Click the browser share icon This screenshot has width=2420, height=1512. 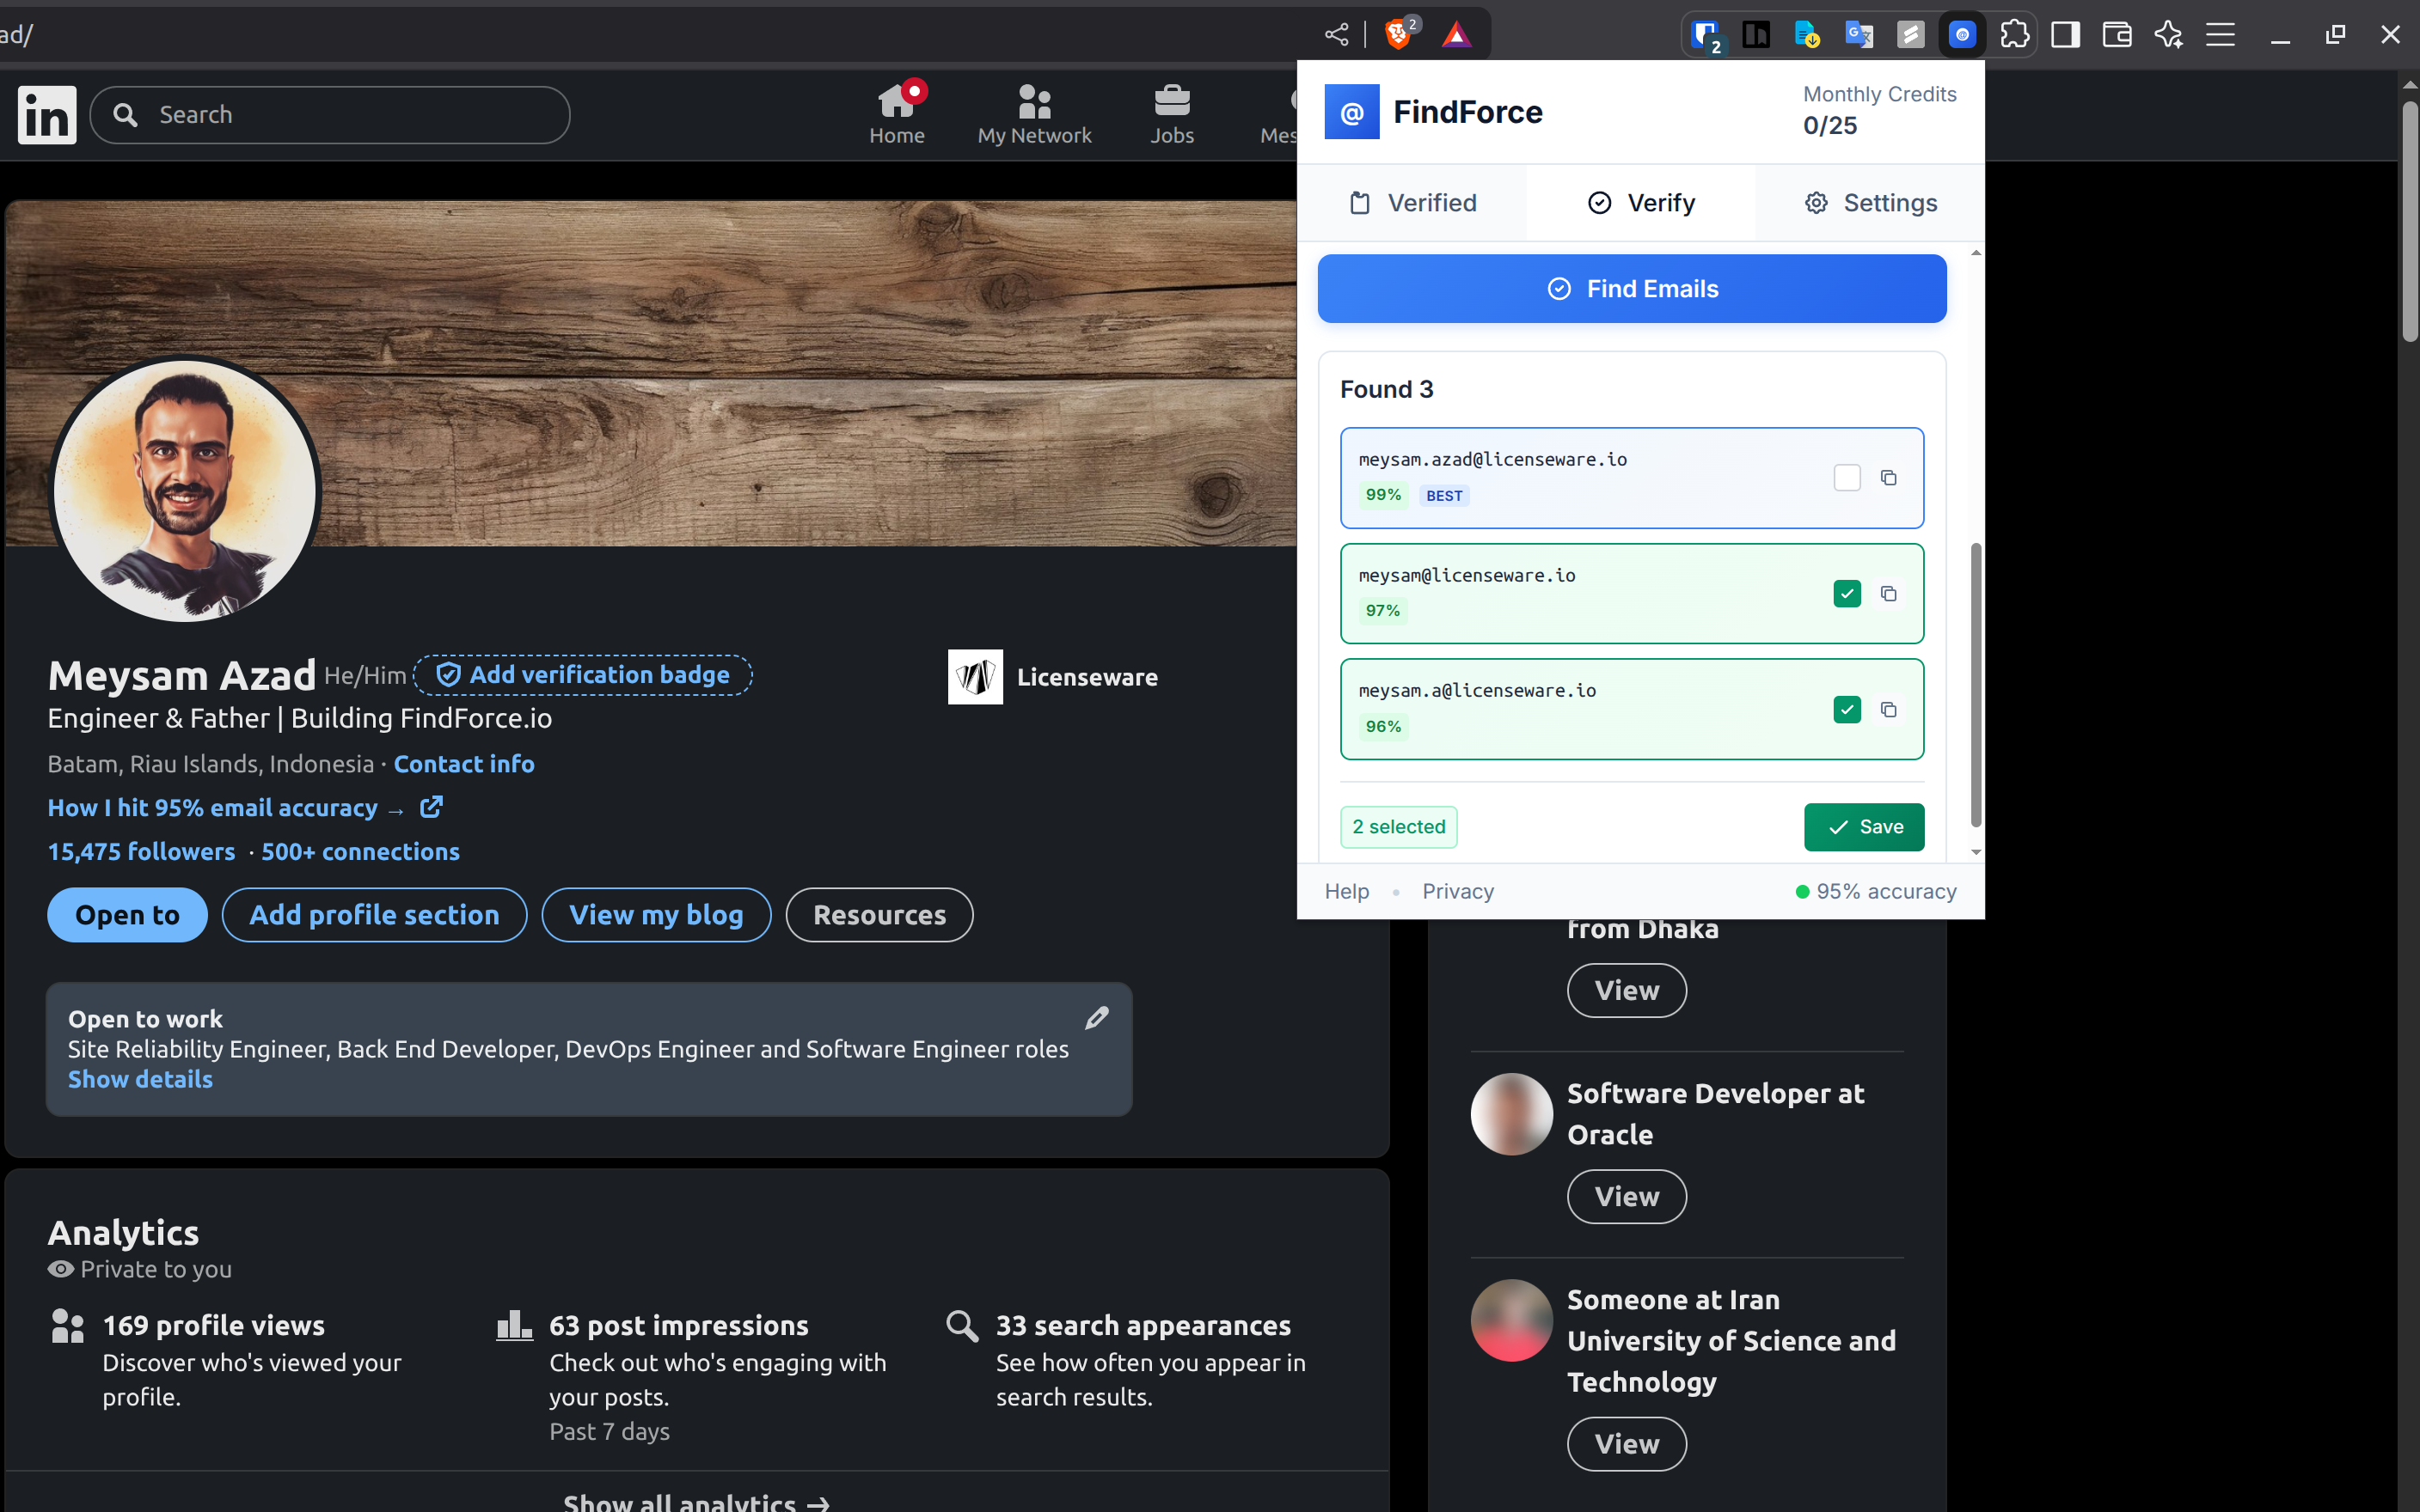1336,35
